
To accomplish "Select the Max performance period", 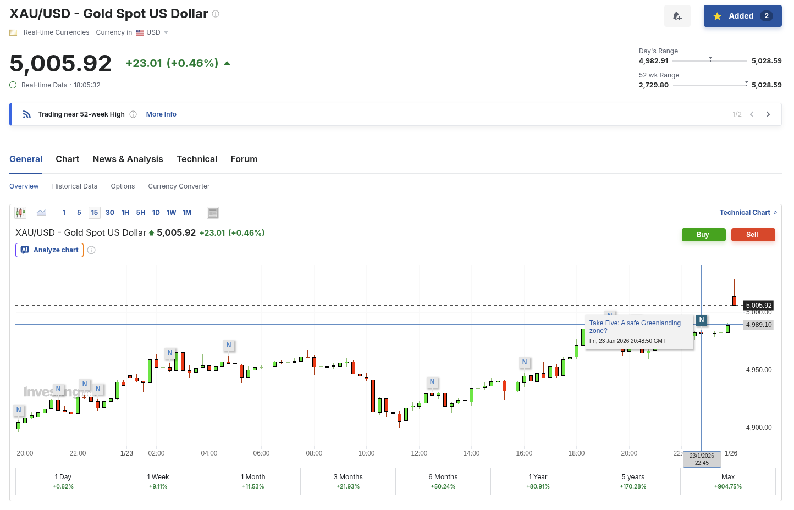I will tap(728, 481).
